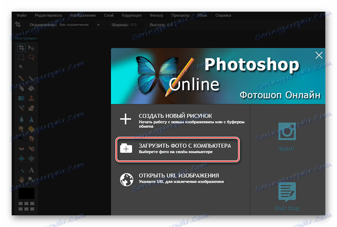This screenshot has width=337, height=227.
Task: Select the Sponge tool
Action: pos(31,129)
